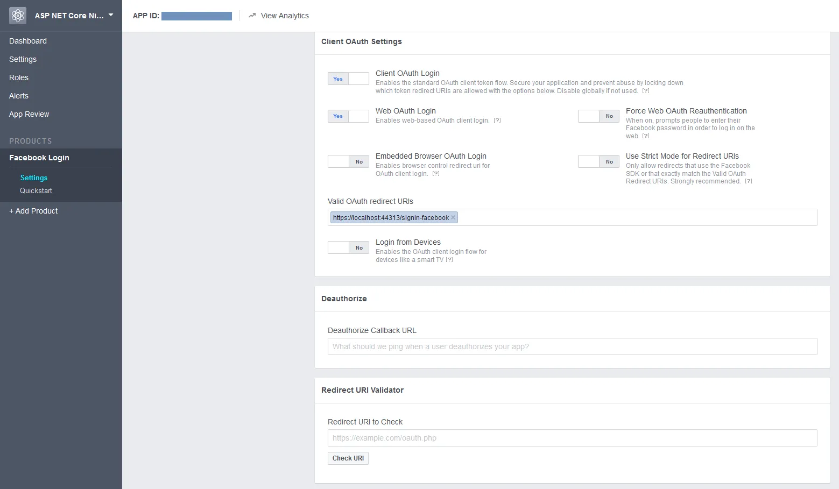This screenshot has width=839, height=489.
Task: Click the Client OAuth Settings heading
Action: click(362, 41)
